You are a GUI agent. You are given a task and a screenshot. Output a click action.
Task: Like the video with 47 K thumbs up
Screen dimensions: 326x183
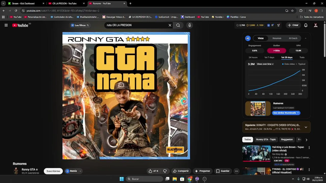(x=154, y=171)
